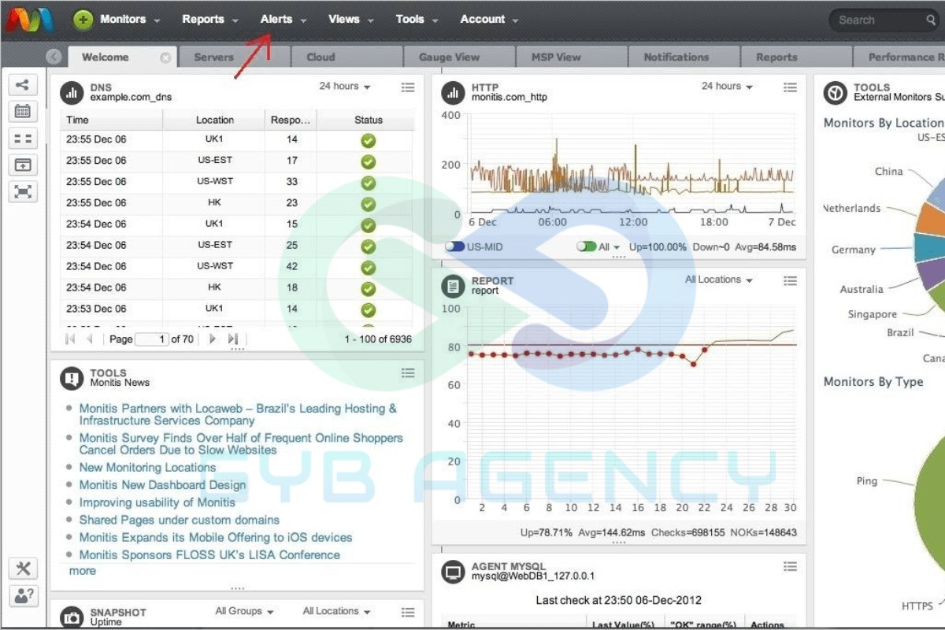Click the External Monitors compass icon
This screenshot has height=630, width=945.
835,93
